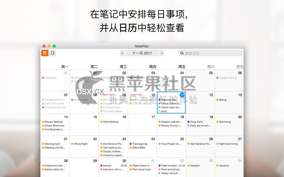
Task: Open the '7 more...' link on day 11
Action: pyautogui.click(x=163, y=111)
